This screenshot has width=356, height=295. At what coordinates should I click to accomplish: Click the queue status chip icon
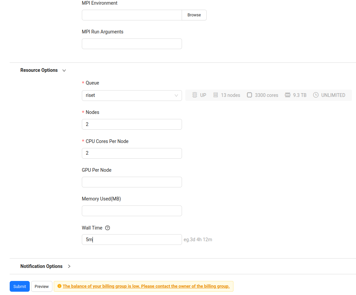(195, 95)
